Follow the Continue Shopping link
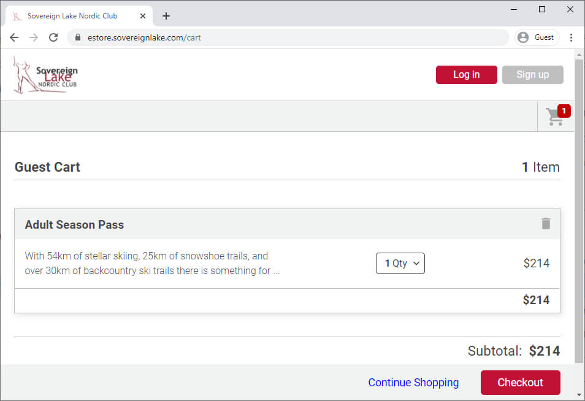The image size is (585, 401). [413, 383]
